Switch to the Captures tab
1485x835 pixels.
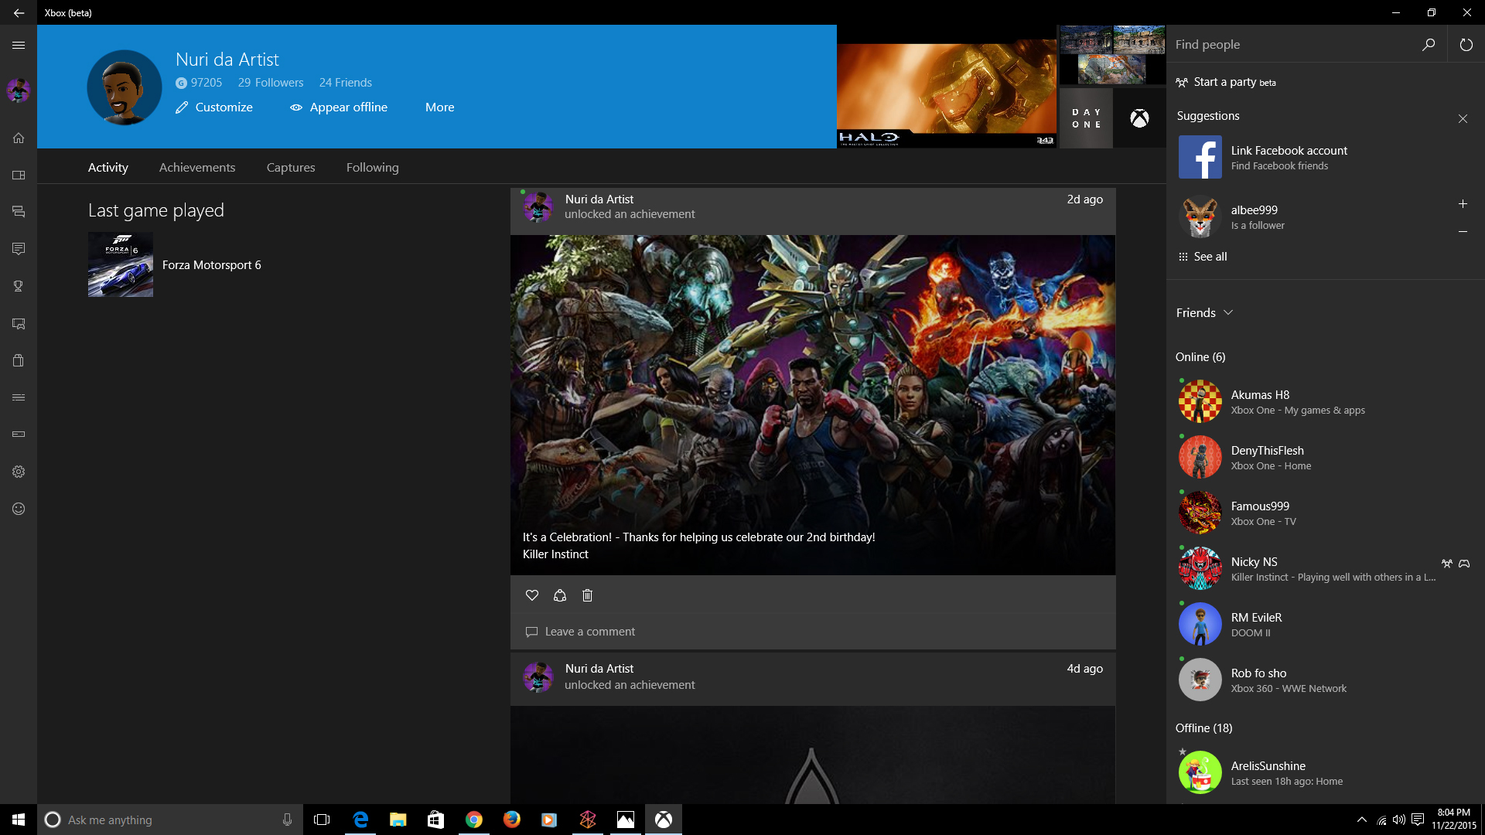click(291, 167)
